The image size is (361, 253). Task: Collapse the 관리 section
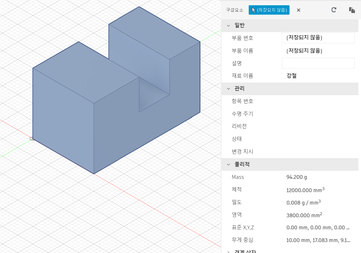pos(228,89)
